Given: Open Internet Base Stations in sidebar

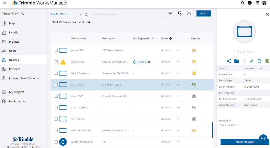Looking at the screenshot, I should pos(24,78).
